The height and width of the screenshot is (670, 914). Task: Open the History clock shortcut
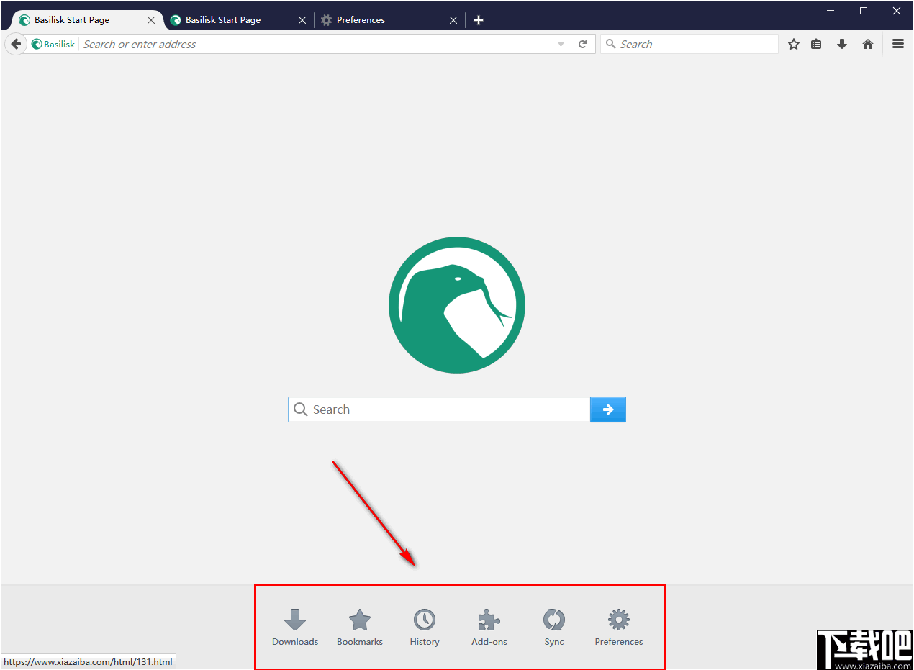(425, 628)
